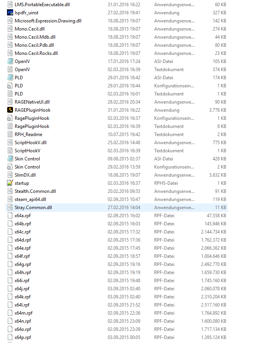This screenshot has width=277, height=344.
Task: Select the PLD ASI-Datei icon
Action: (10, 78)
